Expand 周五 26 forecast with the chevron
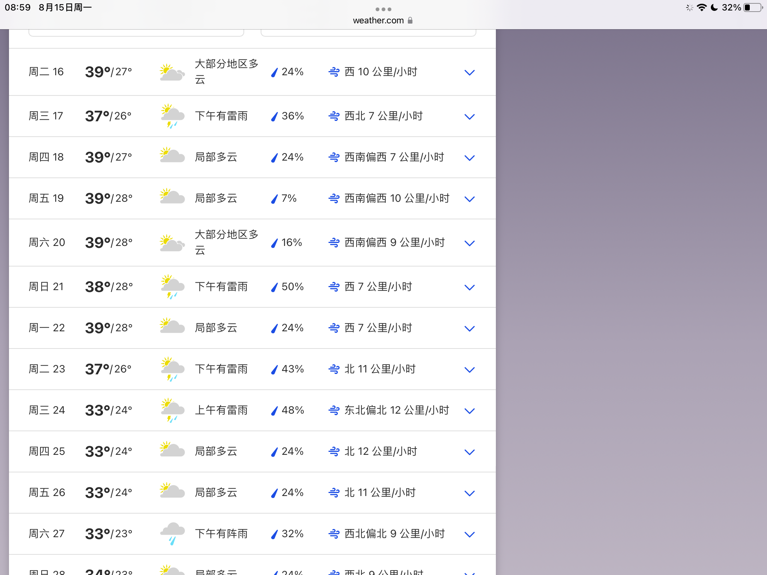 469,493
